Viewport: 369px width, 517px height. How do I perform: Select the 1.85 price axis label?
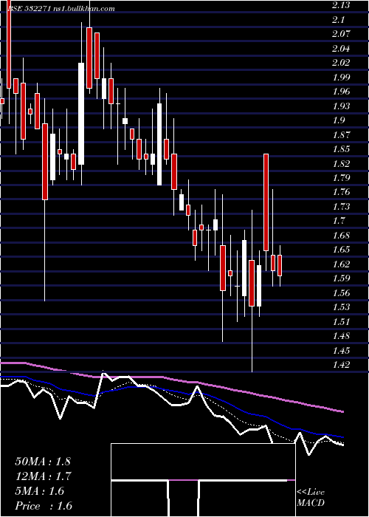[x=341, y=149]
